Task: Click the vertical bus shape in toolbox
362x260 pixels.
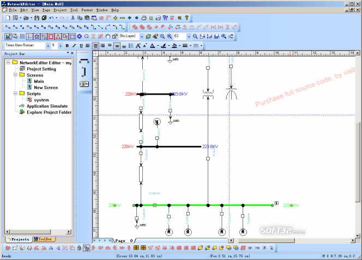Action: [x=84, y=72]
